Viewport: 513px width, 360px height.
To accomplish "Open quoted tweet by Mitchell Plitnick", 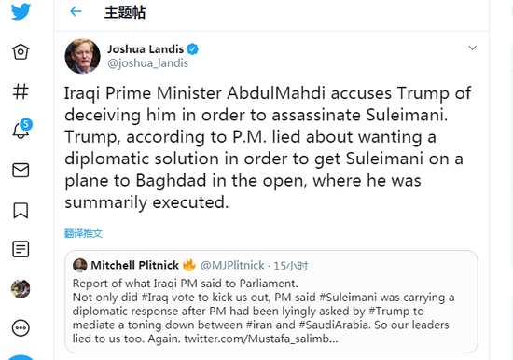I will (271, 302).
